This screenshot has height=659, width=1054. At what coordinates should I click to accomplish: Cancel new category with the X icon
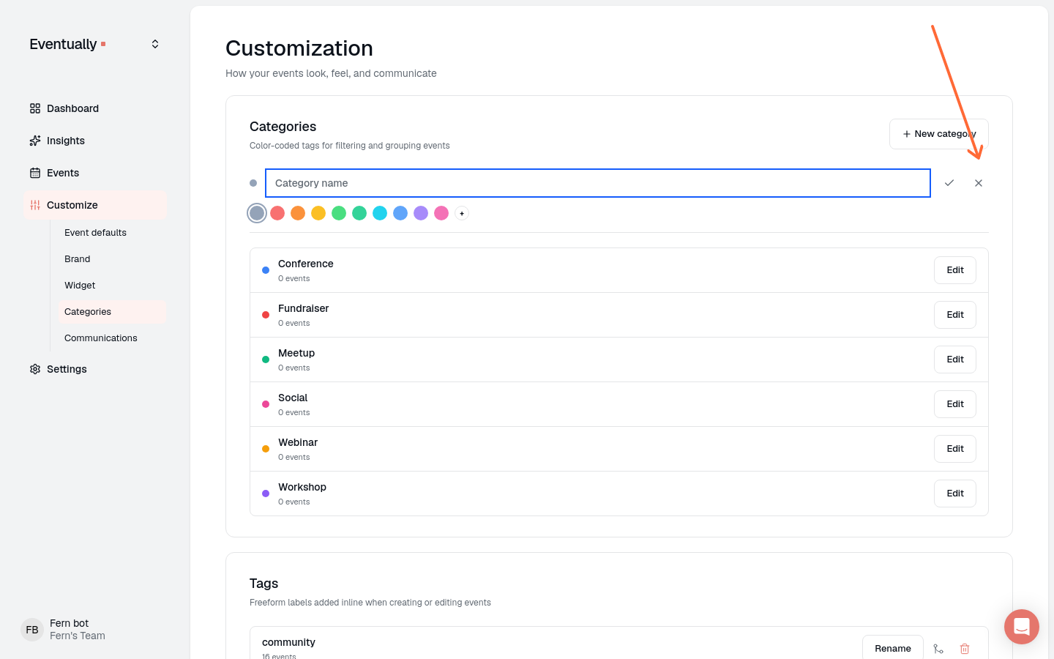[x=979, y=183]
